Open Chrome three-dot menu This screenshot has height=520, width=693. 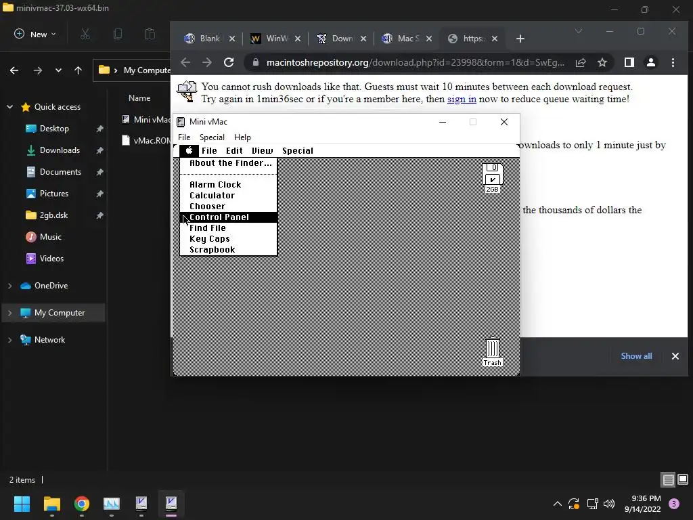(x=673, y=62)
